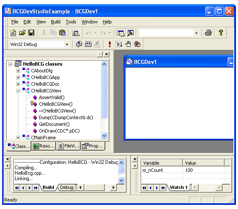Click the Value column header
Image resolution: width=238 pixels, height=209 pixels.
pos(203,163)
